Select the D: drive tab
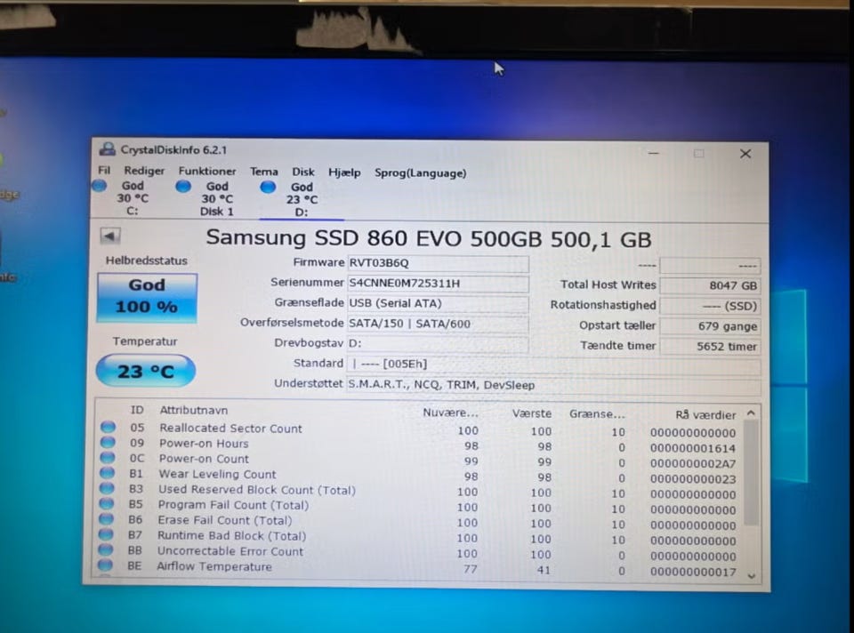The width and height of the screenshot is (854, 633). click(302, 200)
